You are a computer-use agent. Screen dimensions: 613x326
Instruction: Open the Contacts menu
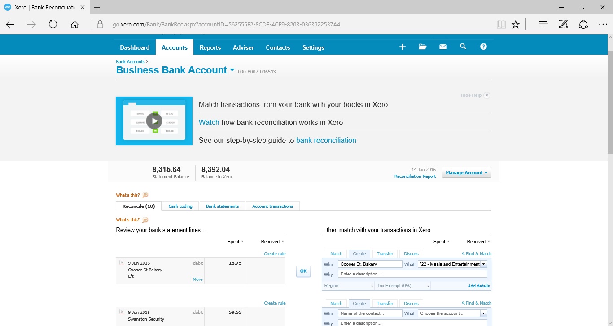pos(278,47)
